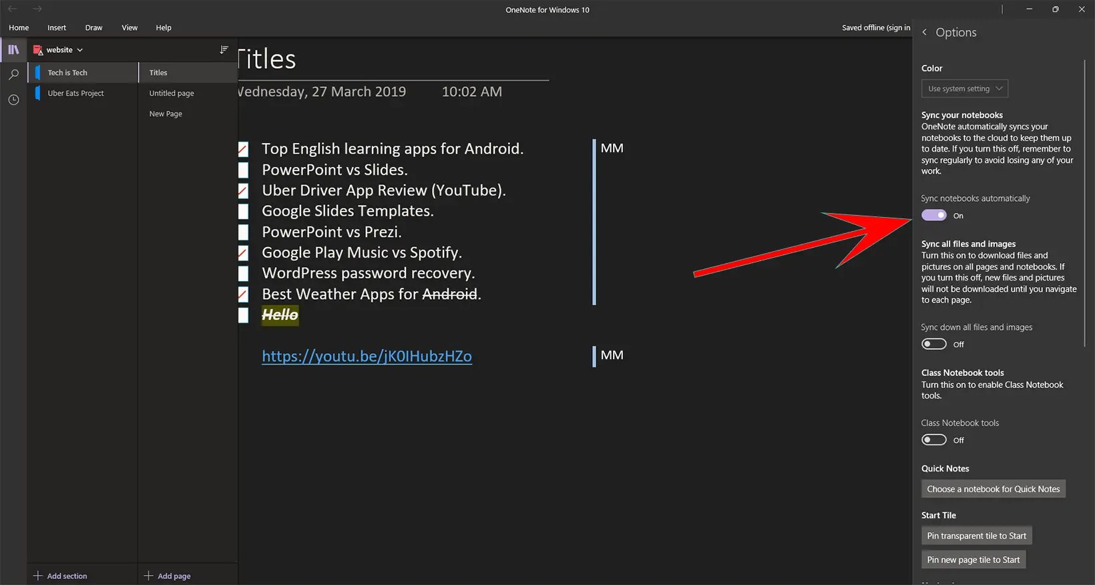Enable Sync down all files and images
1095x585 pixels.
933,344
